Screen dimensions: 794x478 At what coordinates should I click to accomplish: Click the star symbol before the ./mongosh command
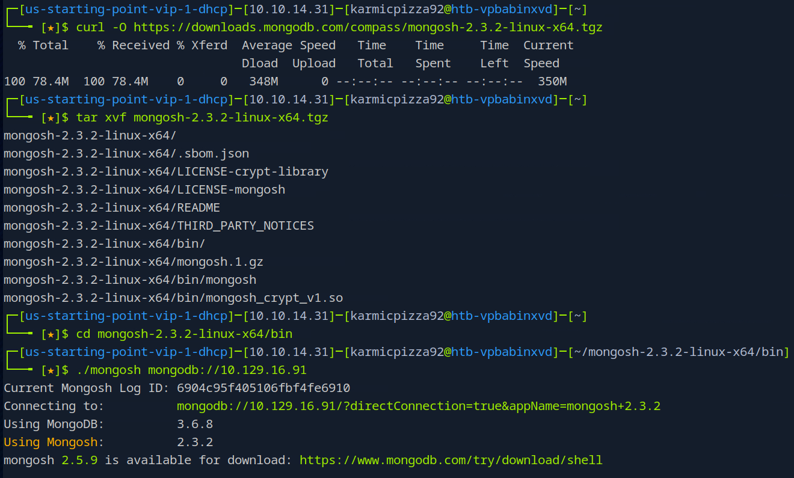click(x=51, y=370)
